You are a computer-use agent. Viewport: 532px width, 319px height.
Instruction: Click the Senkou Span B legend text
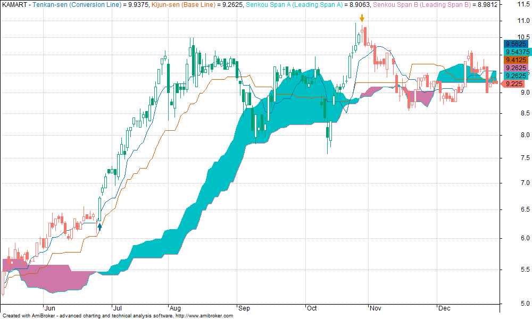click(420, 4)
